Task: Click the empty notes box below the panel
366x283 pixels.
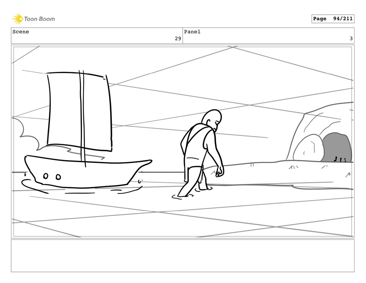Action: [183, 256]
